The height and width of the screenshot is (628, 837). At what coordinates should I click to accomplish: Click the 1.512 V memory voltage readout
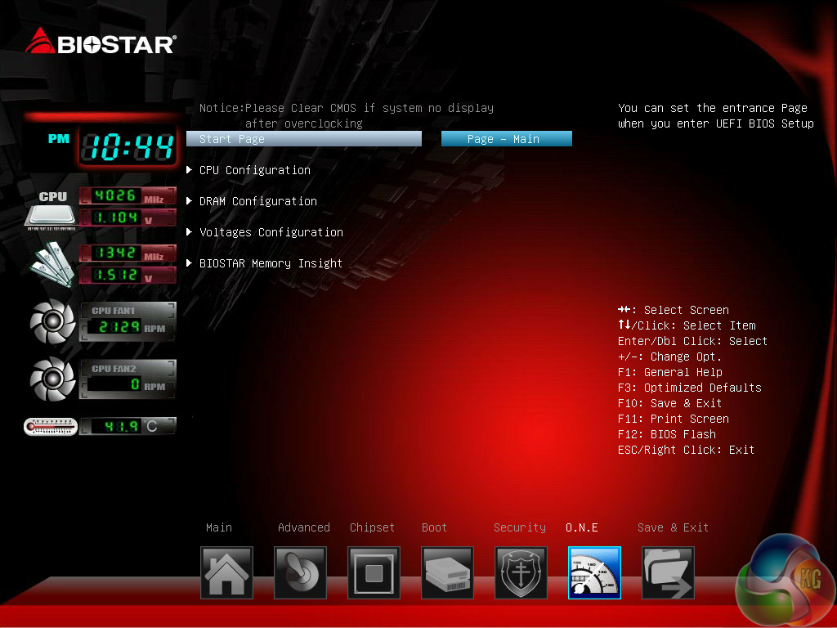pyautogui.click(x=128, y=275)
